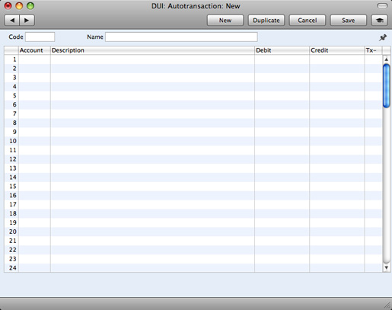Select the Account cell in row 1
The height and width of the screenshot is (310, 392).
click(x=34, y=59)
